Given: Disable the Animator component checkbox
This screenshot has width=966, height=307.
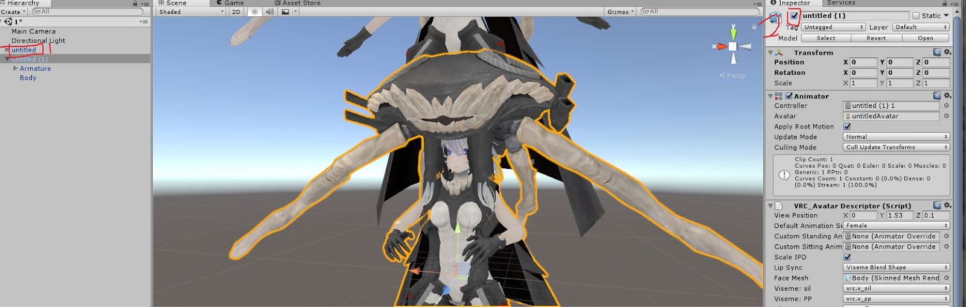Looking at the screenshot, I should click(x=788, y=96).
